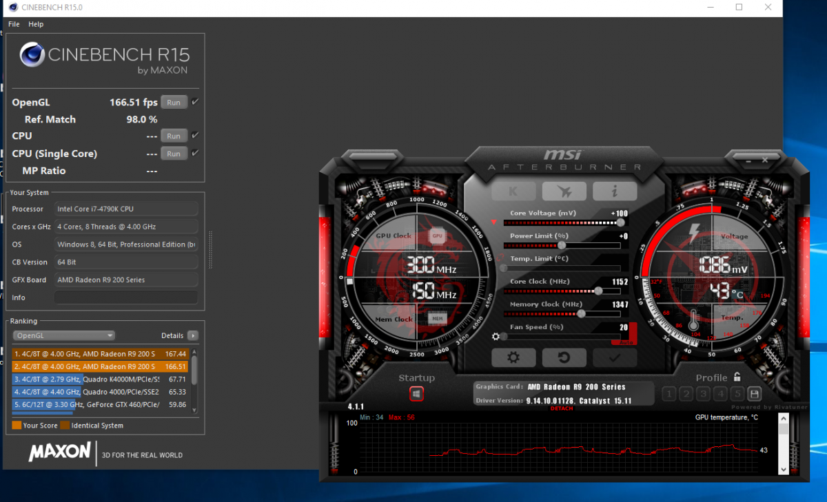Run the CPU (Single Core) benchmark
The width and height of the screenshot is (827, 502).
point(174,154)
